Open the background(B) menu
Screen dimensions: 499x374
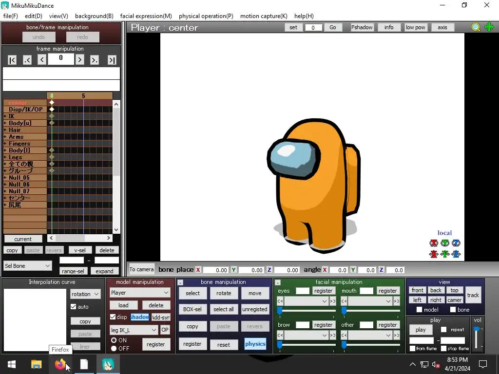tap(94, 16)
